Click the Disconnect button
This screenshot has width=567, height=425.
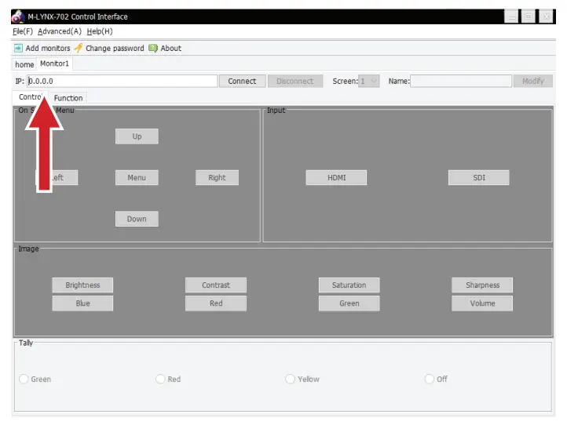click(x=295, y=81)
